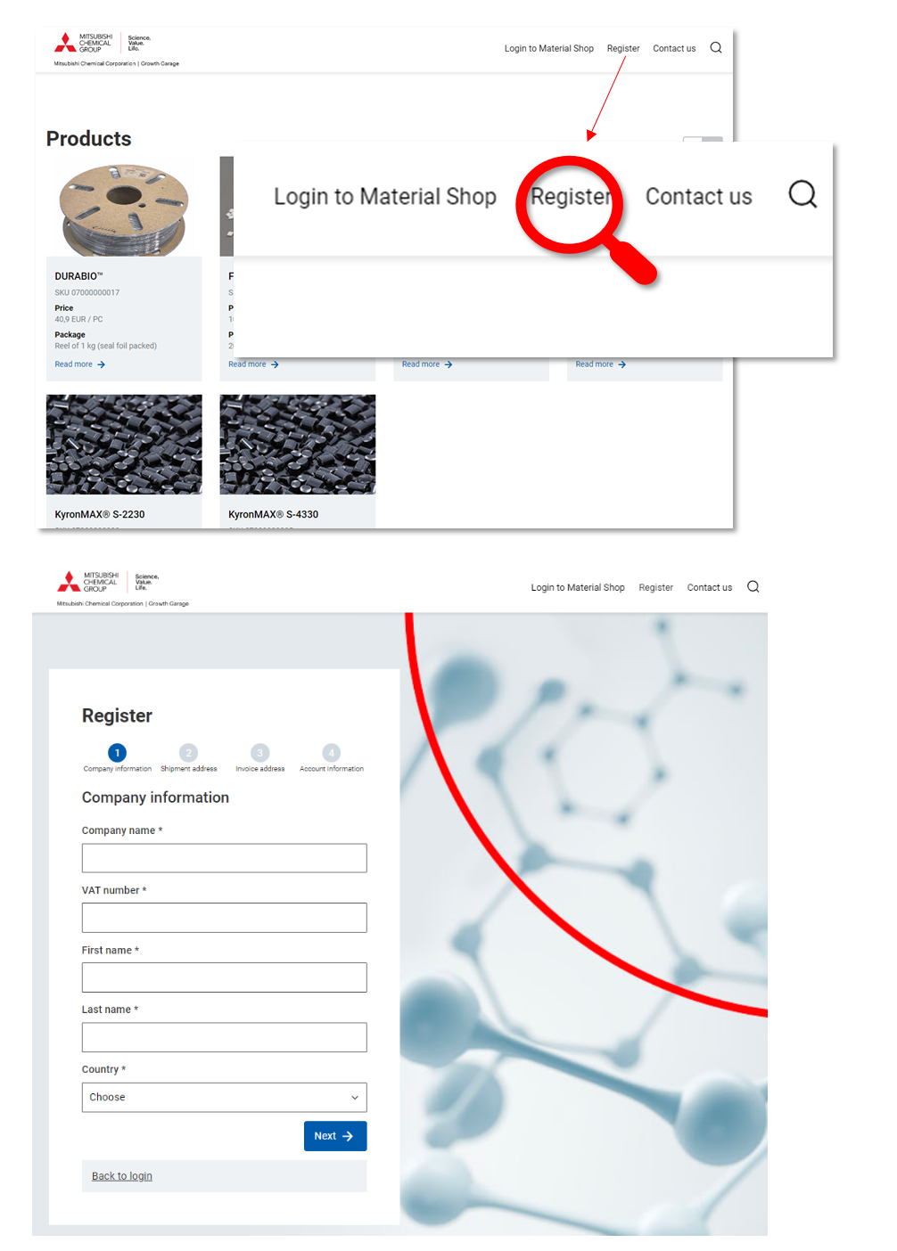Select step 2 Shipment address circle
This screenshot has width=897, height=1251.
[189, 753]
